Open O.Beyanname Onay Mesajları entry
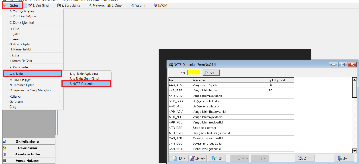This screenshot has width=359, height=164. (32, 90)
